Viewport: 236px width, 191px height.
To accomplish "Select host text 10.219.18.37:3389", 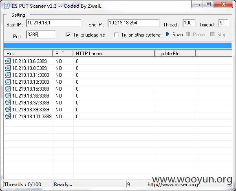I will click(31, 103).
